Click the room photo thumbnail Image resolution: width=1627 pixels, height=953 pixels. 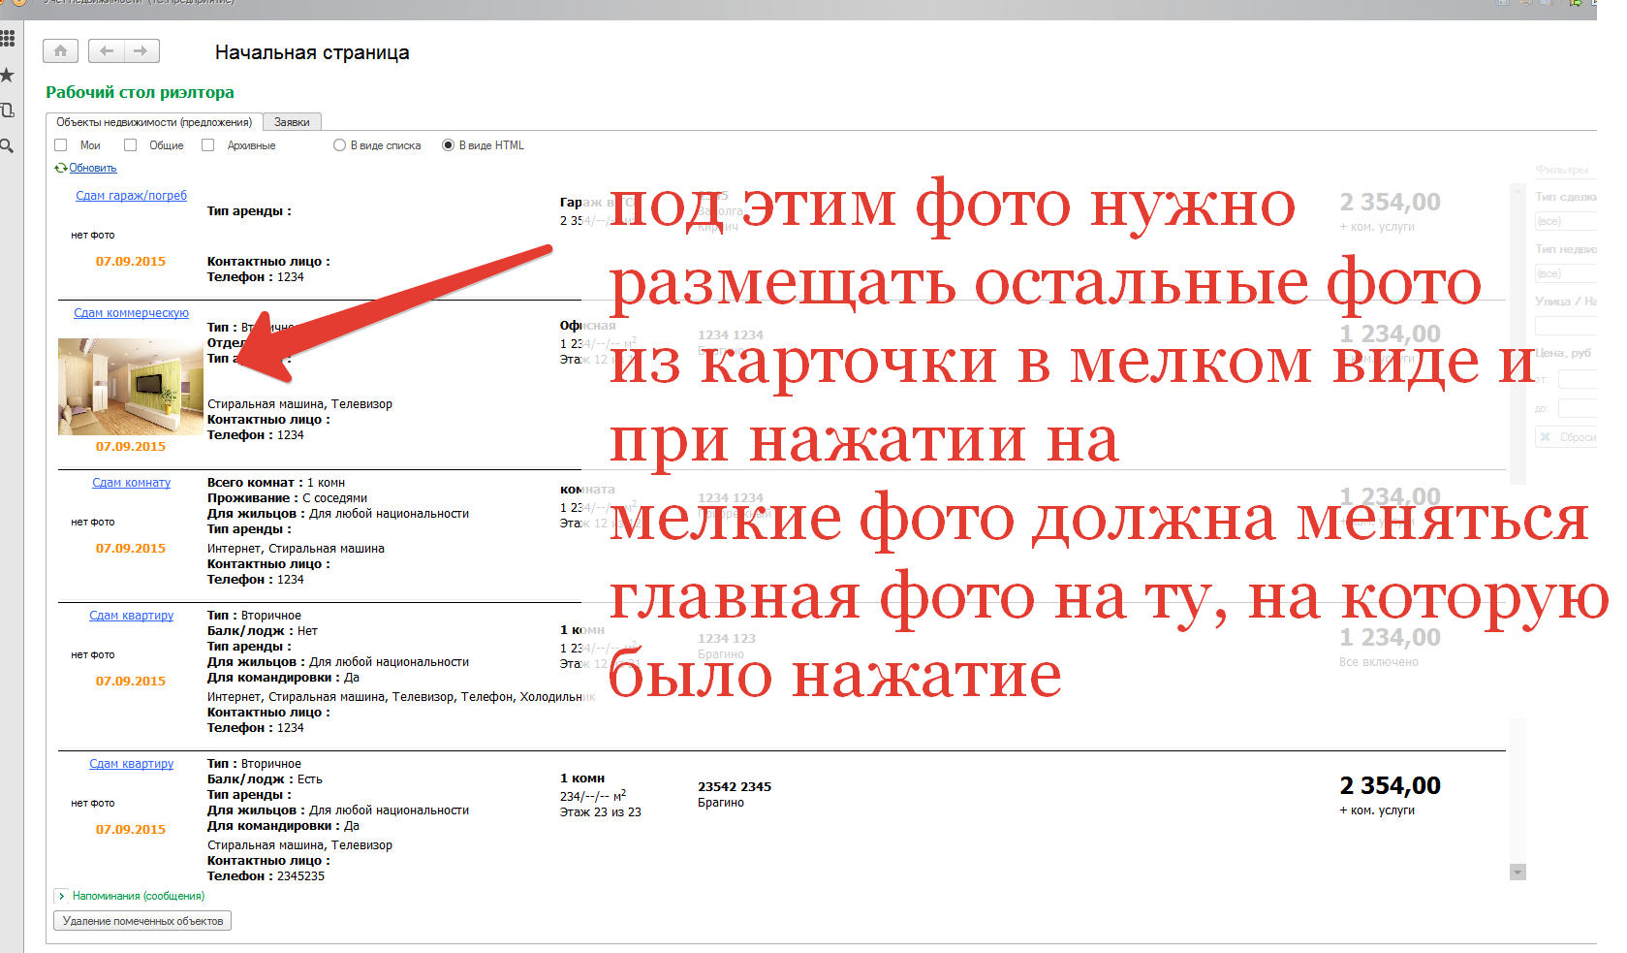[x=130, y=386]
